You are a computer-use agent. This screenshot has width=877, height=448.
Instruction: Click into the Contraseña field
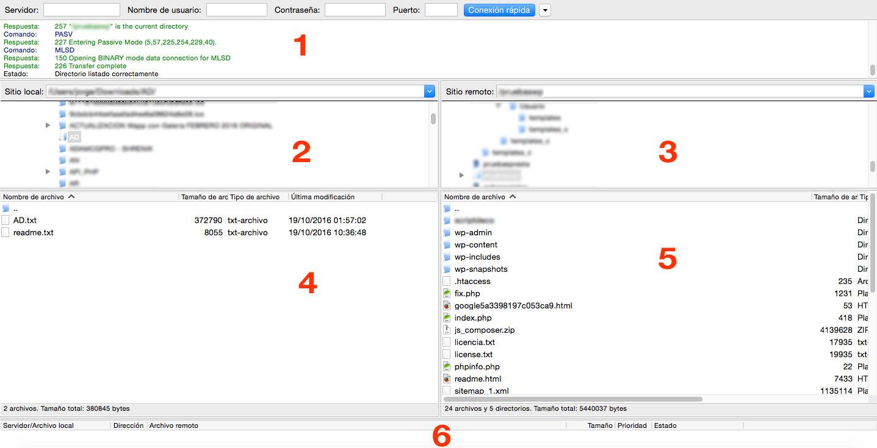click(355, 10)
